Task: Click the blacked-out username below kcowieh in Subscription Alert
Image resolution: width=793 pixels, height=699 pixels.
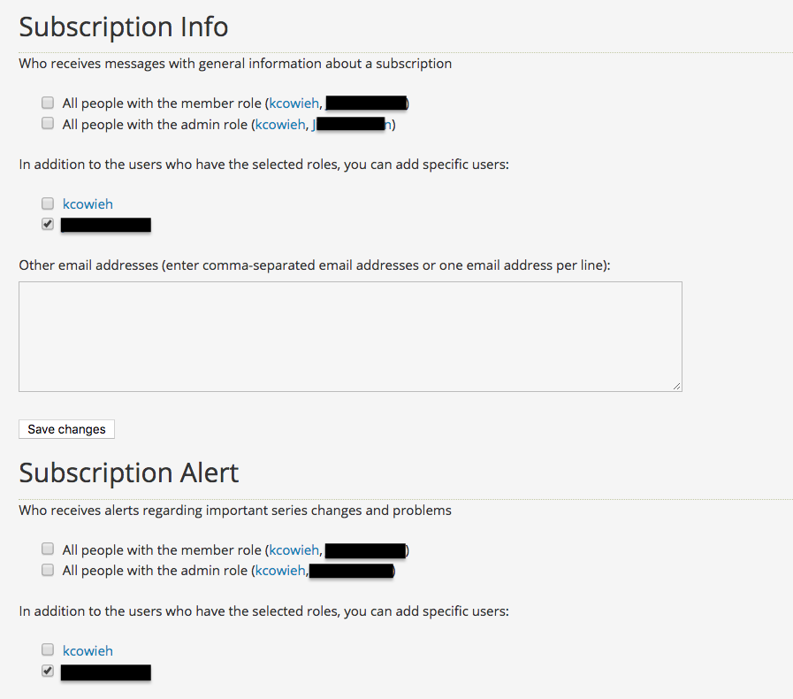Action: coord(105,672)
